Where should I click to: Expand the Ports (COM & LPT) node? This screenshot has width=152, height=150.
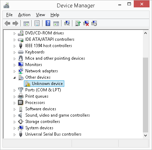[x=14, y=90]
